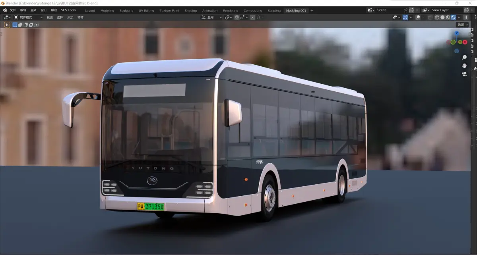477x255 pixels.
Task: Open the 帮助 (Help) menu
Action: tap(54, 10)
